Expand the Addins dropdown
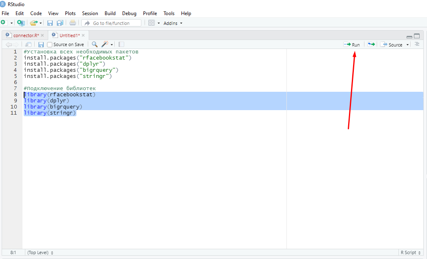The width and height of the screenshot is (427, 259). pyautogui.click(x=173, y=23)
